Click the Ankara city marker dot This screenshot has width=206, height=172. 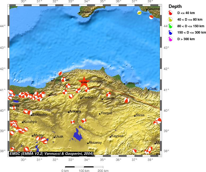(x=68, y=112)
